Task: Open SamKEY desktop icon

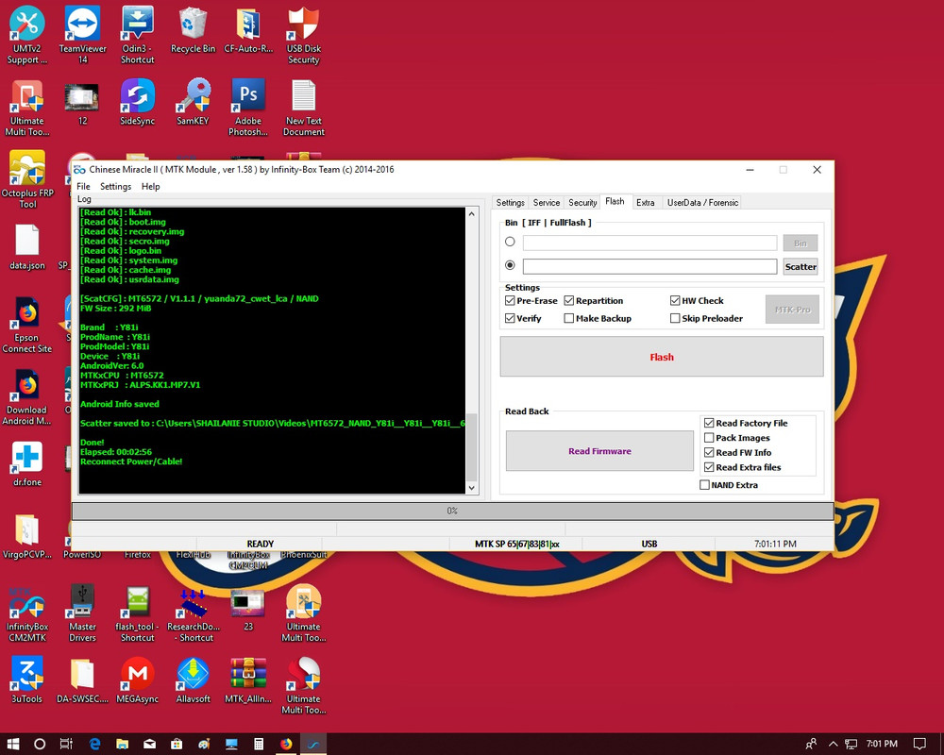Action: (193, 102)
